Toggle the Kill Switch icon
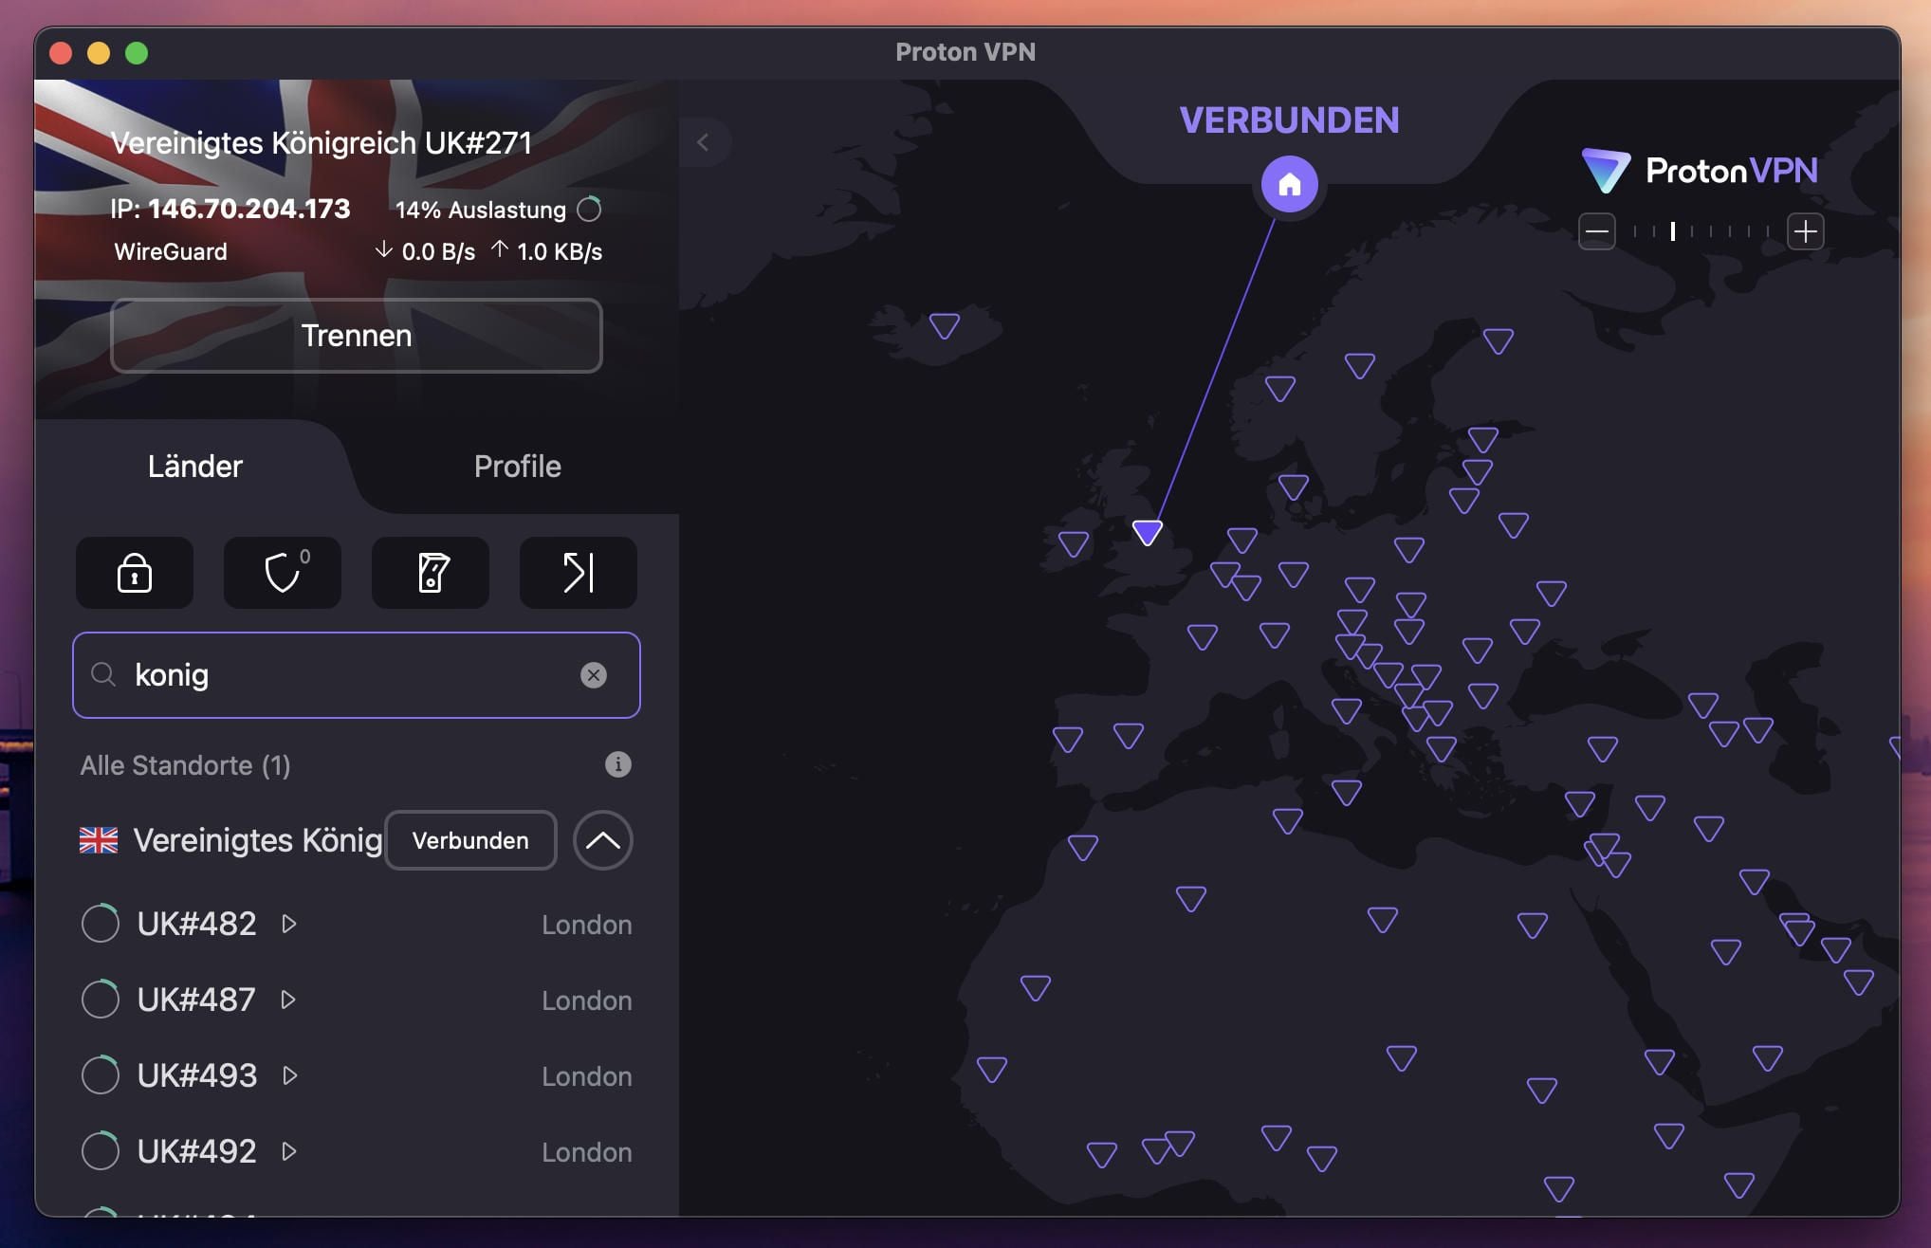Image resolution: width=1931 pixels, height=1248 pixels. coord(431,573)
